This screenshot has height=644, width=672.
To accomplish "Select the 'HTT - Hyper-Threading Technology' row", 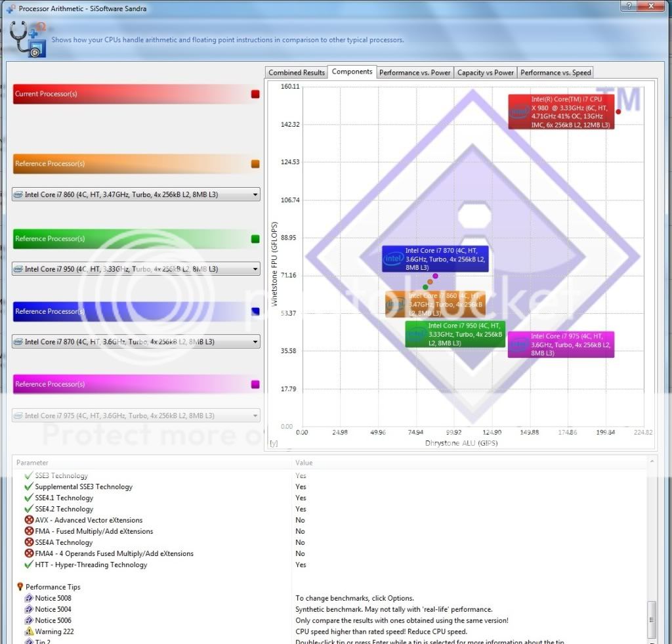I will tap(330, 565).
